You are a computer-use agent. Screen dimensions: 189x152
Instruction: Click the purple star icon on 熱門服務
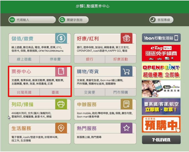click(x=126, y=128)
